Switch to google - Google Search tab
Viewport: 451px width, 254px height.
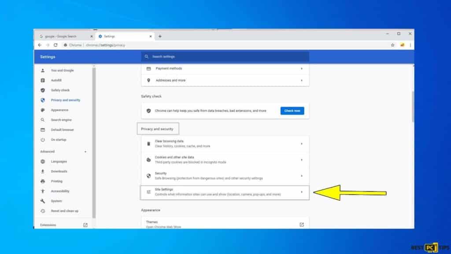click(x=66, y=37)
